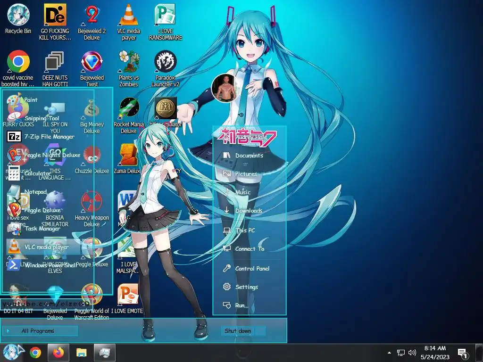Open the Recycle Bin desktop icon
Image resolution: width=483 pixels, height=362 pixels.
tap(18, 19)
